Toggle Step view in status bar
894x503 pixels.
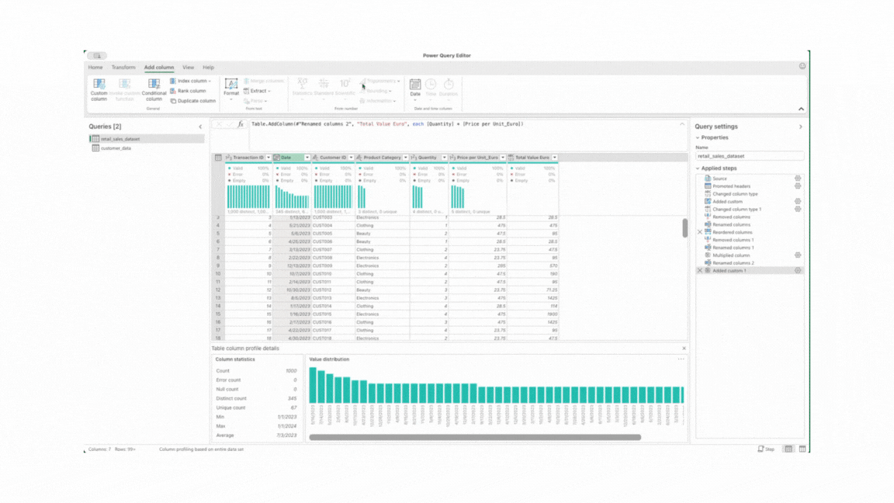(x=766, y=449)
